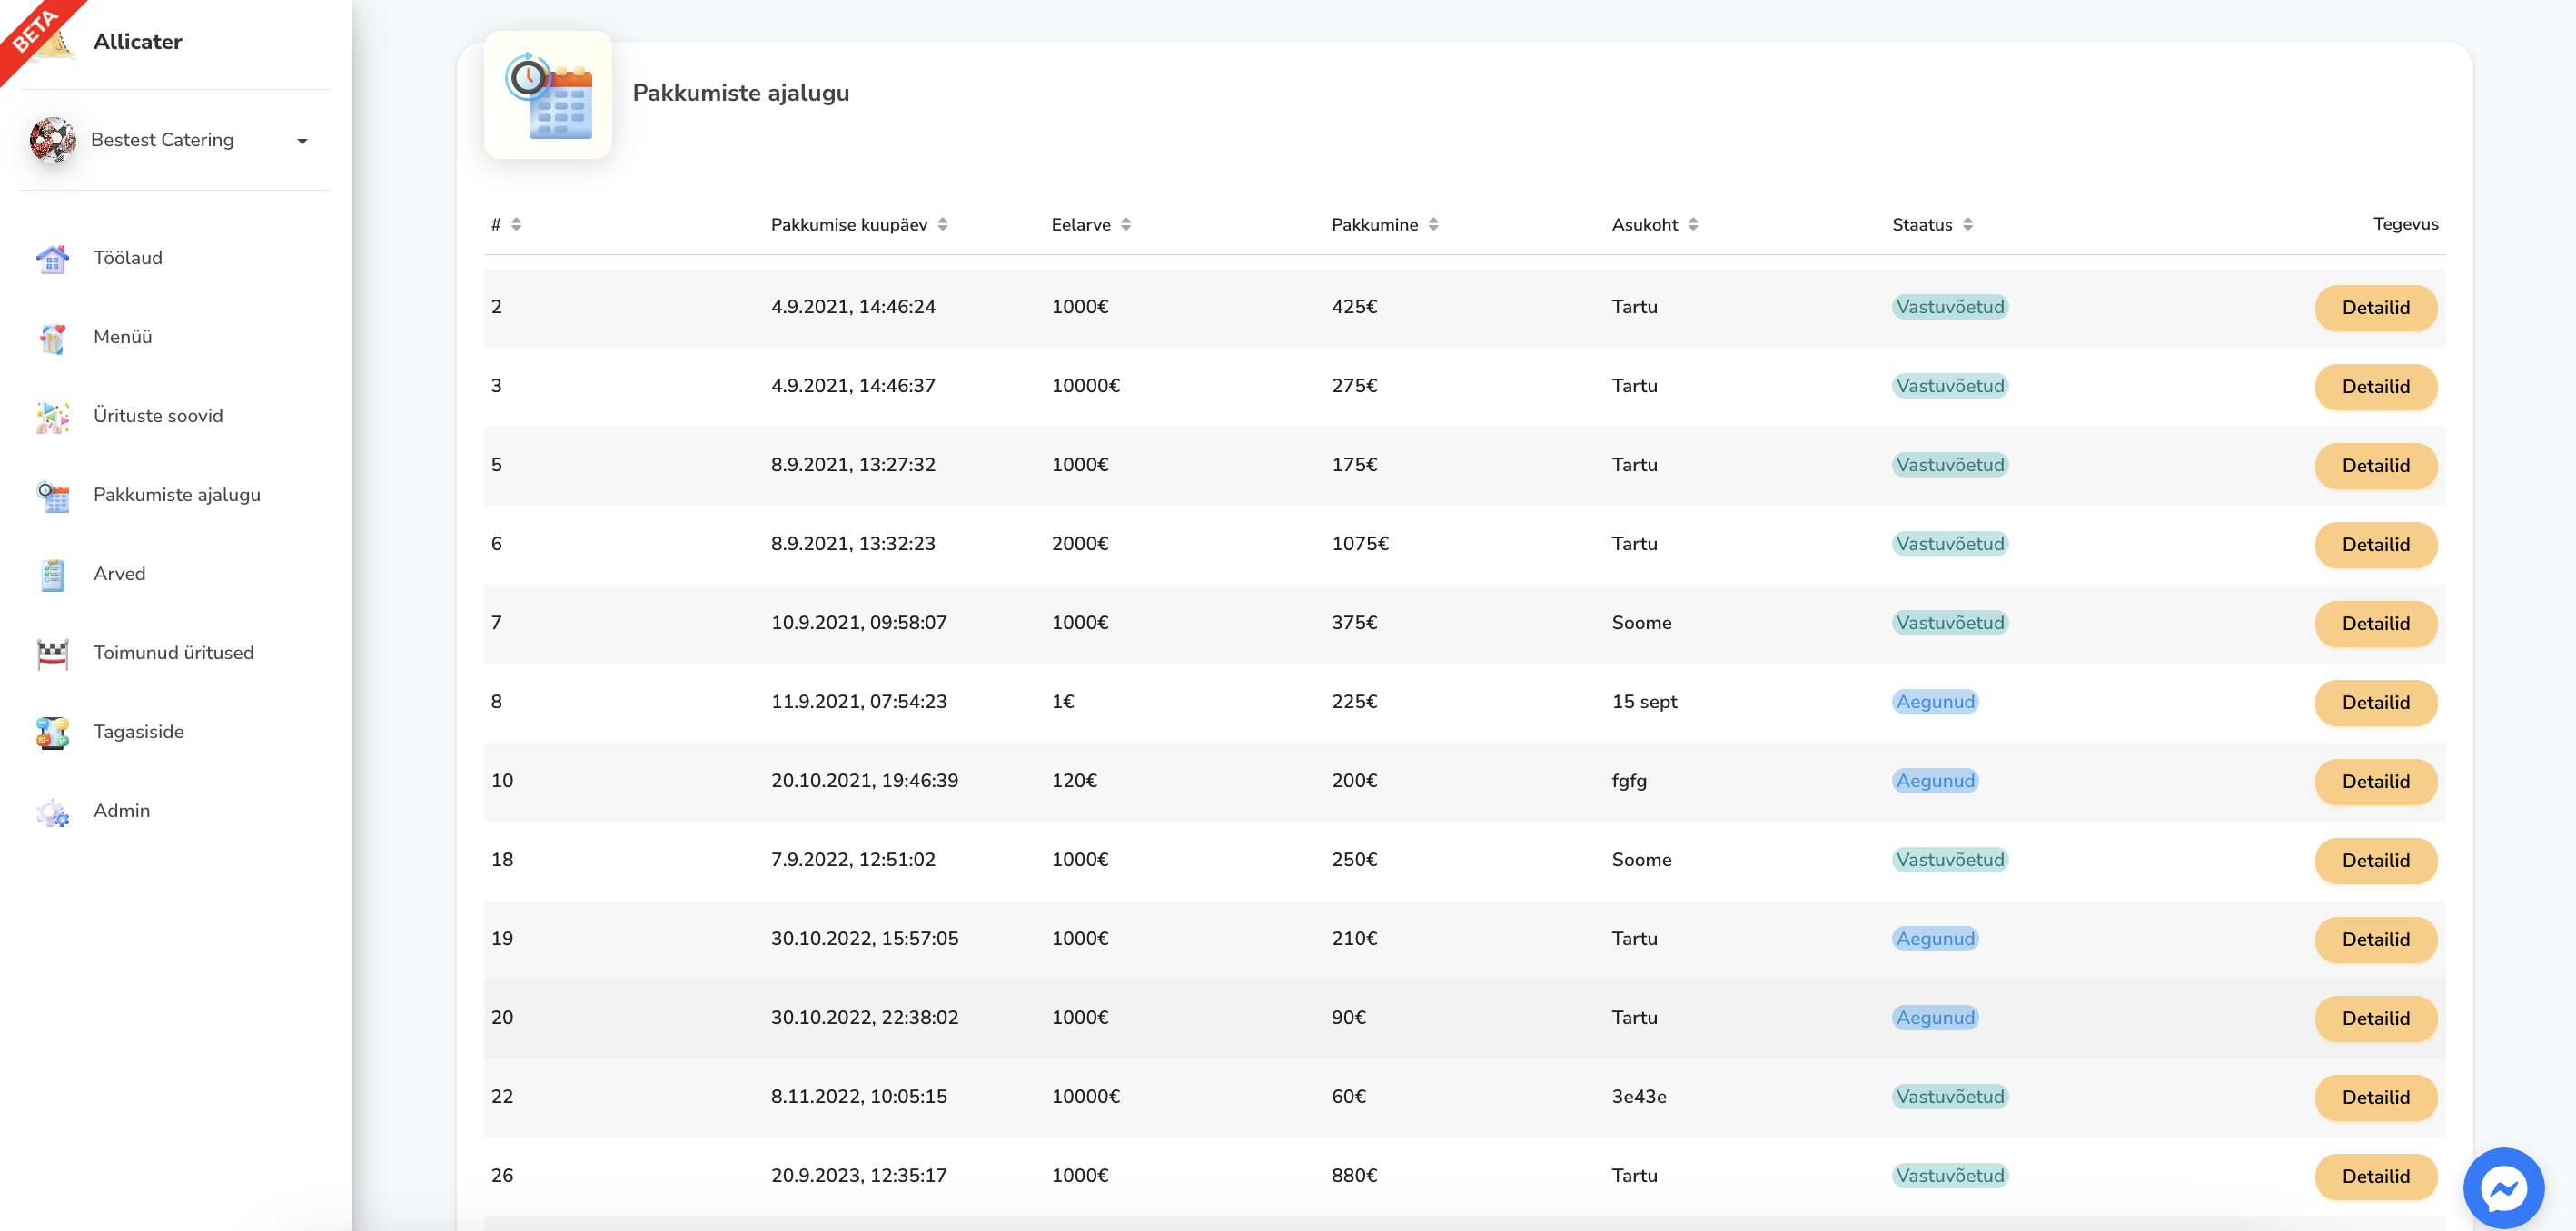Screen dimensions: 2576x1231
Task: Click the Menüü sidebar icon
Action: click(x=52, y=338)
